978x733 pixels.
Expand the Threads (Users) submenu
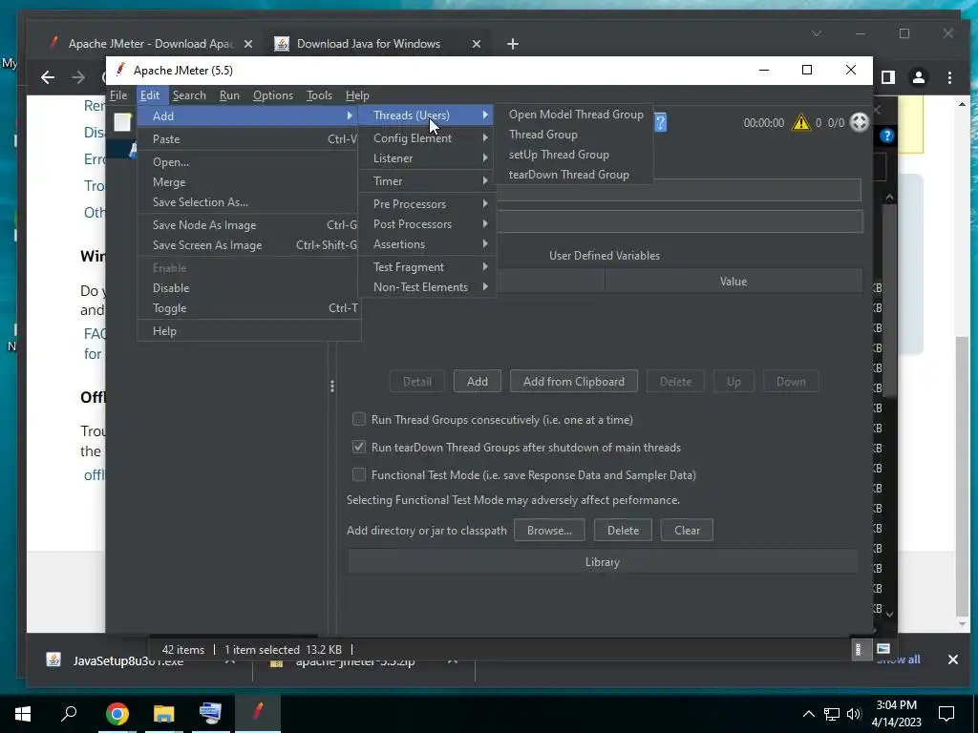pyautogui.click(x=427, y=115)
